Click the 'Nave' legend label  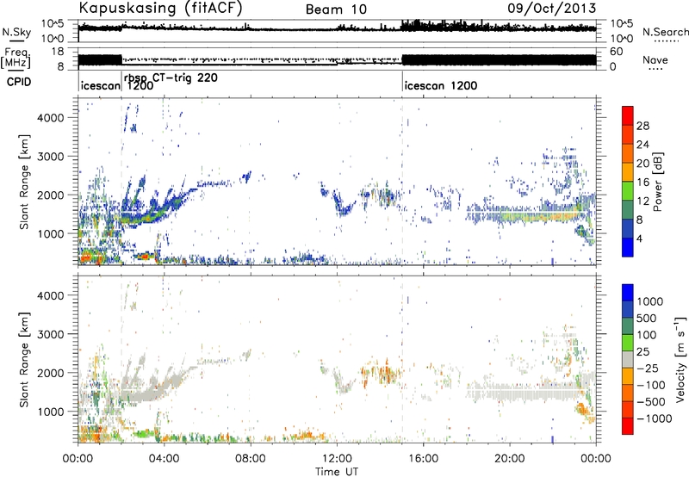pos(655,59)
